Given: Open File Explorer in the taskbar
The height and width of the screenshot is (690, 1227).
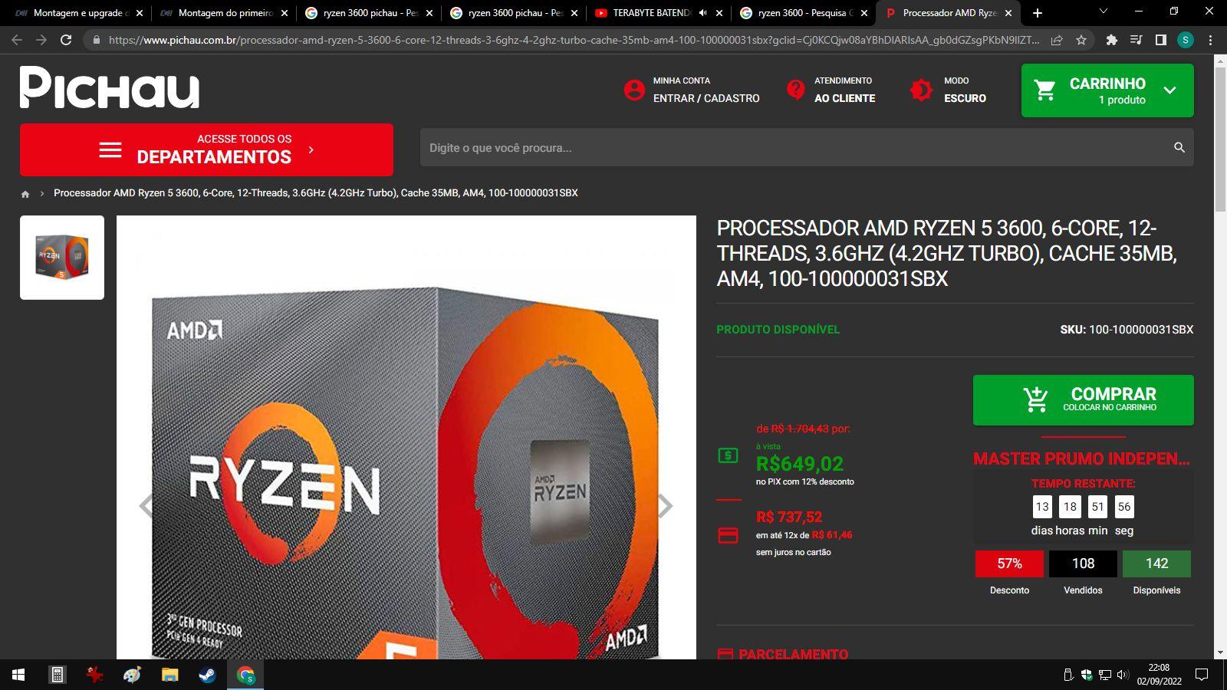Looking at the screenshot, I should click(x=169, y=675).
